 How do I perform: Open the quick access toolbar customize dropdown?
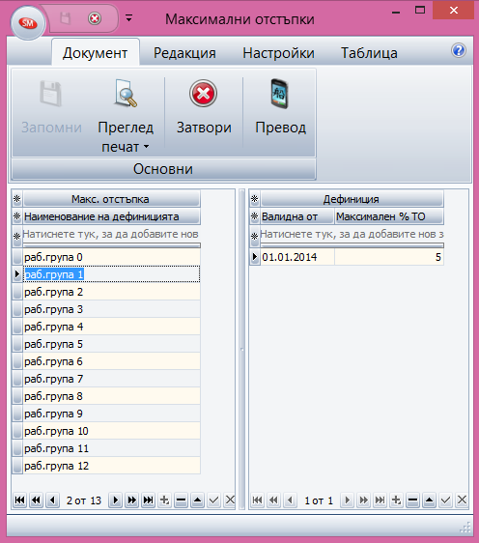coord(128,18)
